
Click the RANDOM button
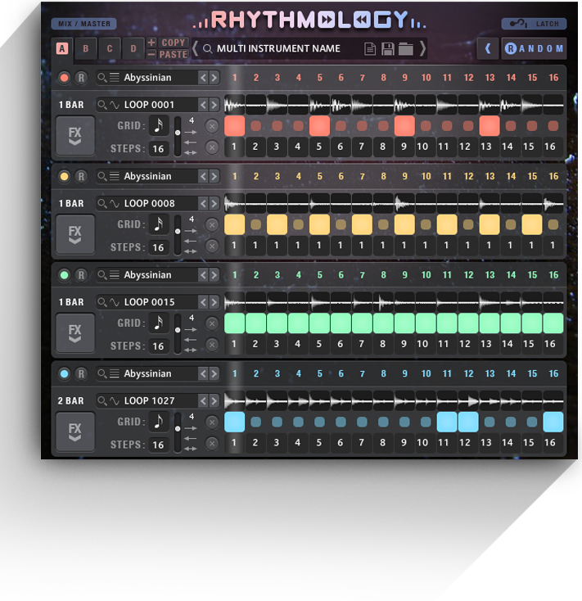coord(534,48)
